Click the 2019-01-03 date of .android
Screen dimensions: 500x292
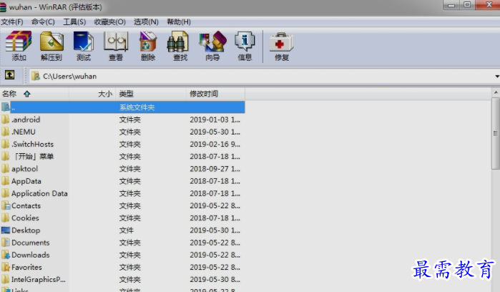(x=215, y=120)
